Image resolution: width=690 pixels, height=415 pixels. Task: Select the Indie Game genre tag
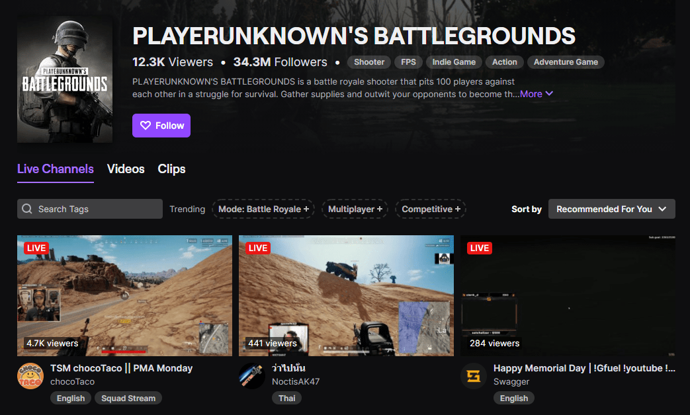pyautogui.click(x=454, y=62)
